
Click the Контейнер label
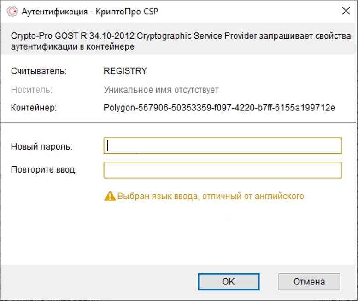(x=34, y=108)
